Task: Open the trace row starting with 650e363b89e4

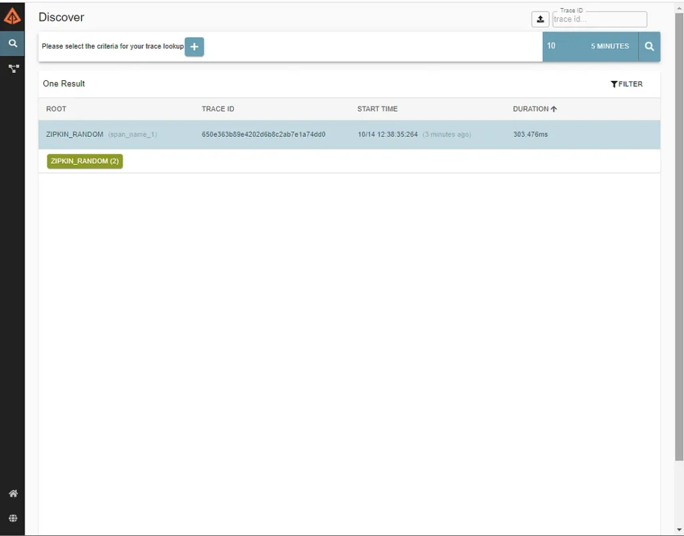Action: (x=263, y=134)
